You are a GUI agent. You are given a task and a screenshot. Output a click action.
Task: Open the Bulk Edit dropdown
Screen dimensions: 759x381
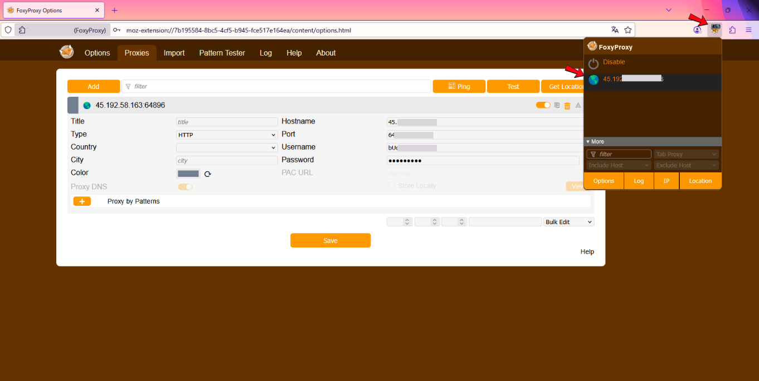point(569,222)
